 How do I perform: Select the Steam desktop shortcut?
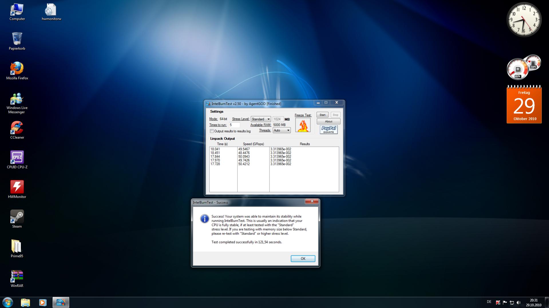[x=17, y=220]
